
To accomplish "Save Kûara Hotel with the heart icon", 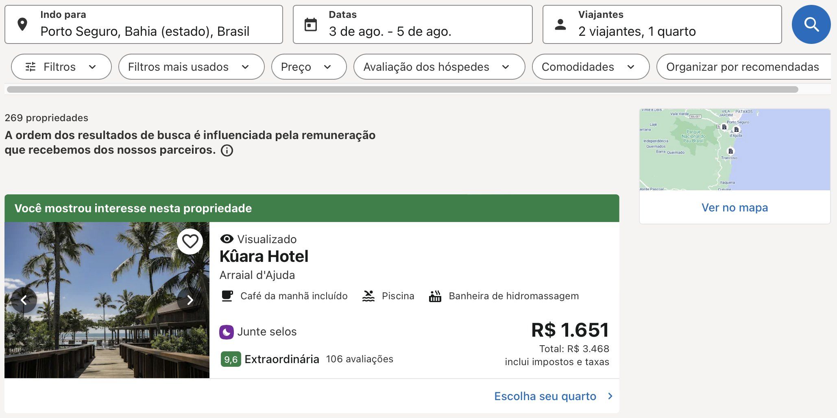I will tap(190, 242).
